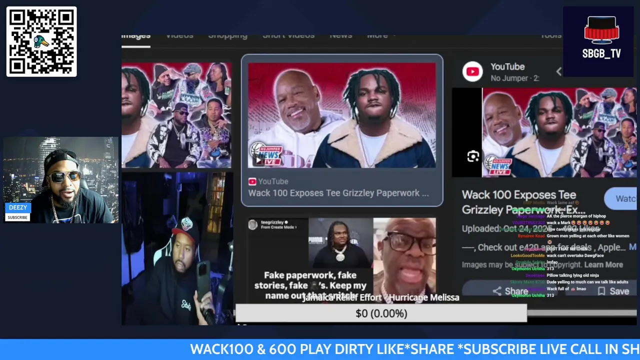Click the previous-image arrow beside No Jumper
This screenshot has width=640, height=360.
(559, 72)
